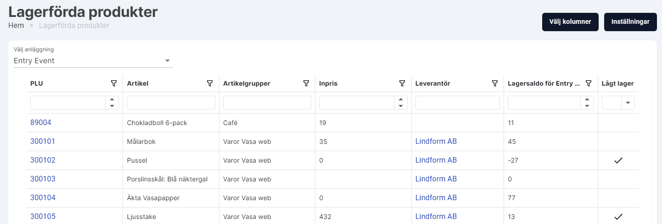Screen dimensions: 662x224
Task: Open the Artikelgrupper column filter icon
Action: 306,83
